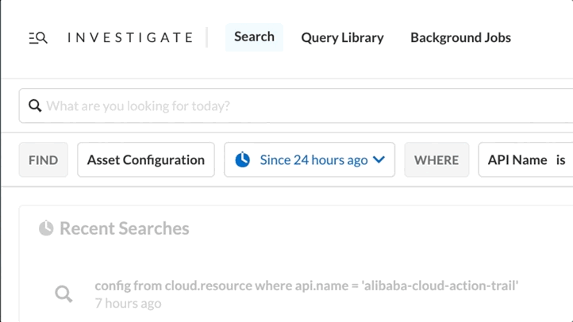Open the Investigate menu icon

[38, 38]
